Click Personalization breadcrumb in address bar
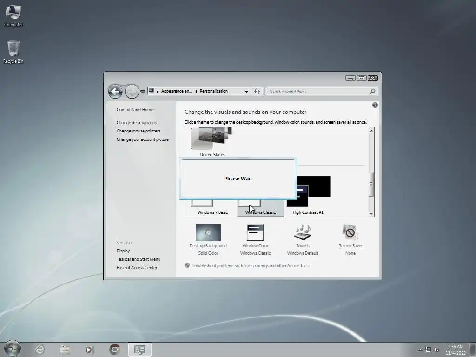The image size is (476, 357). tap(213, 91)
